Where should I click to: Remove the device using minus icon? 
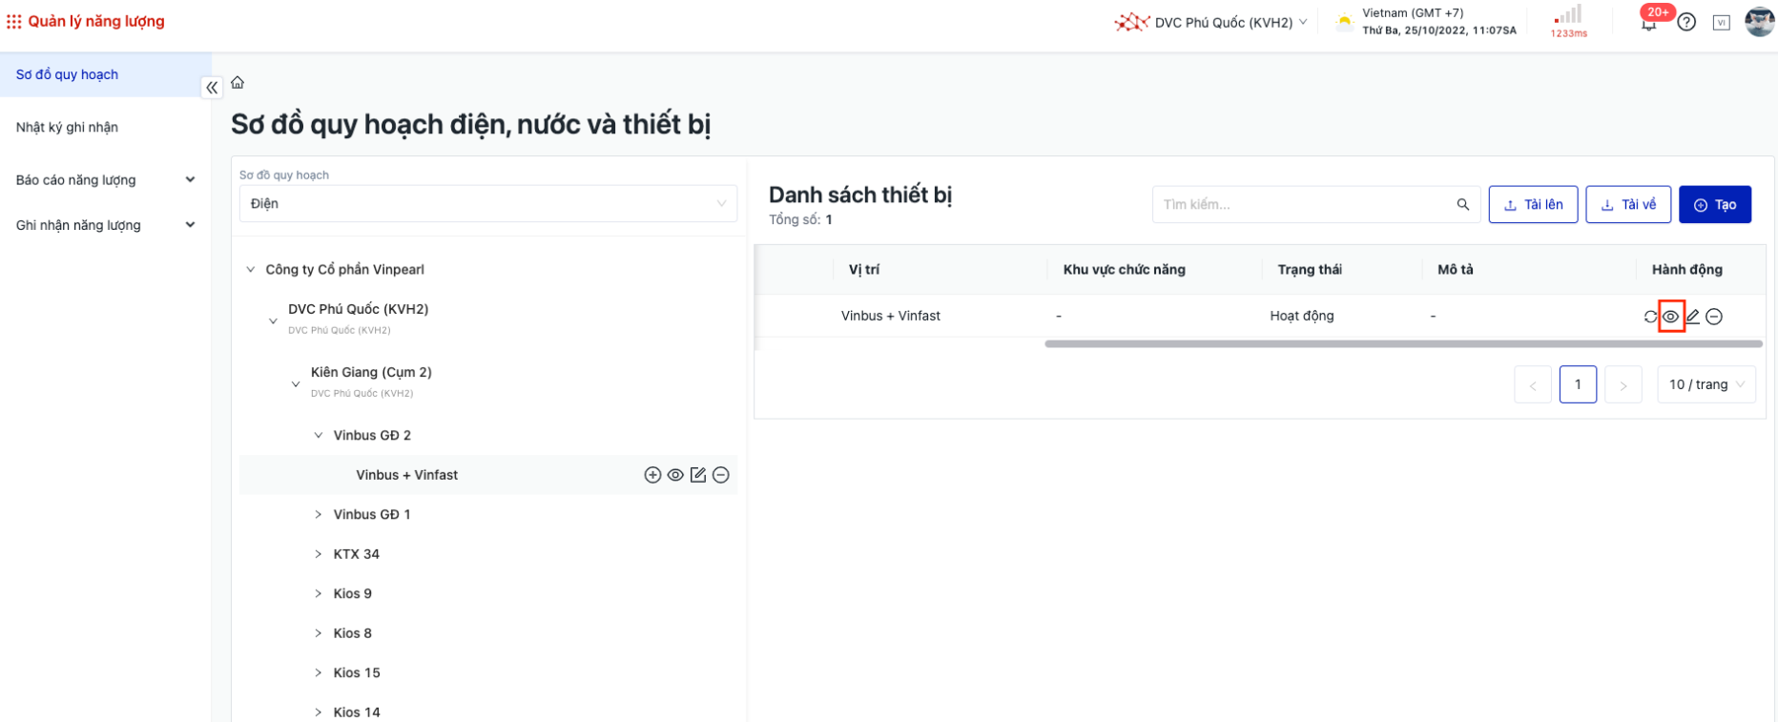pyautogui.click(x=1714, y=317)
